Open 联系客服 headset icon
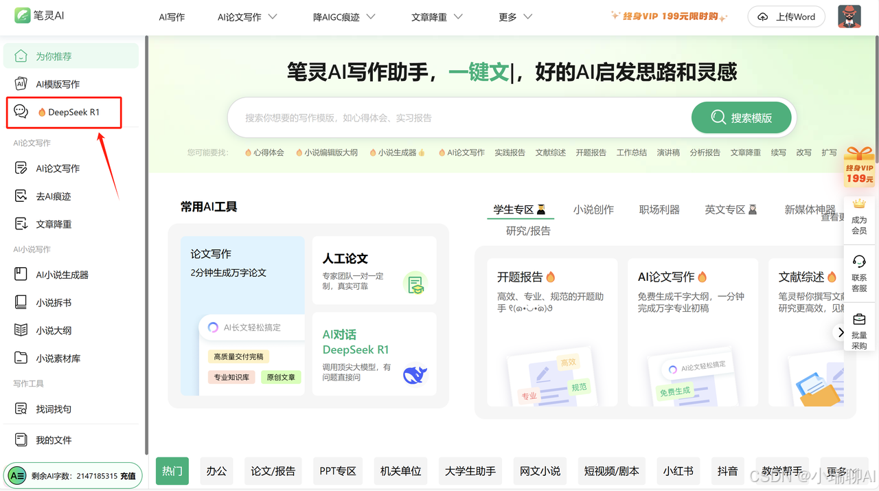The width and height of the screenshot is (879, 491). coord(858,261)
